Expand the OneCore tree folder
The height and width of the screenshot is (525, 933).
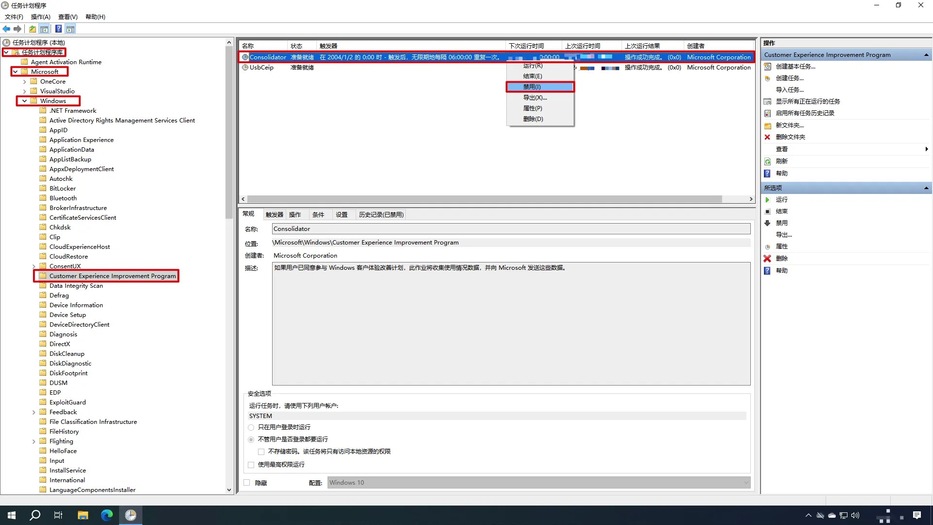pyautogui.click(x=25, y=82)
